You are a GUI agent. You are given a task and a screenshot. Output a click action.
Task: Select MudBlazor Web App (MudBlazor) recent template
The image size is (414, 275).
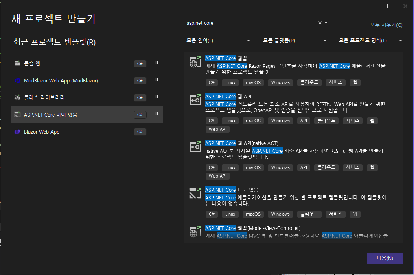point(61,80)
